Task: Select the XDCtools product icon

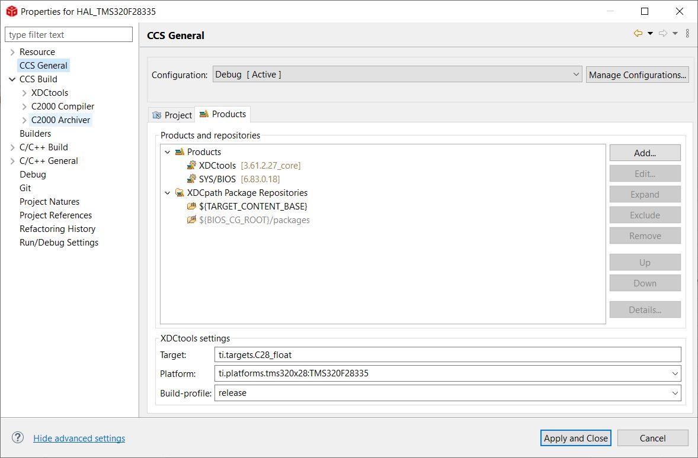Action: coord(191,166)
